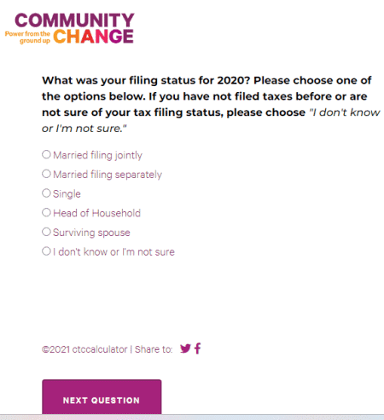
Task: Click the 'Head of Household' label text
Action: click(96, 213)
